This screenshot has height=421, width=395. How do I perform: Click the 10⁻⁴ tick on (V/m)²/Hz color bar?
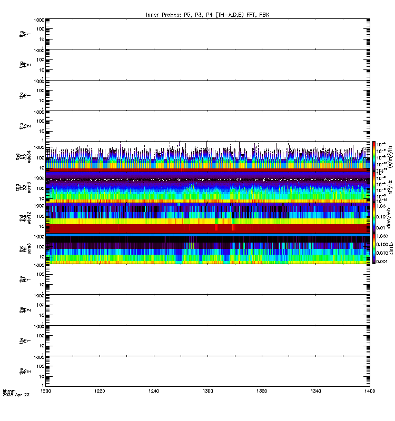[x=381, y=144]
